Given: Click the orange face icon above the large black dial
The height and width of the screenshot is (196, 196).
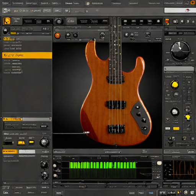Looking at the screenshot, I should tap(167, 21).
